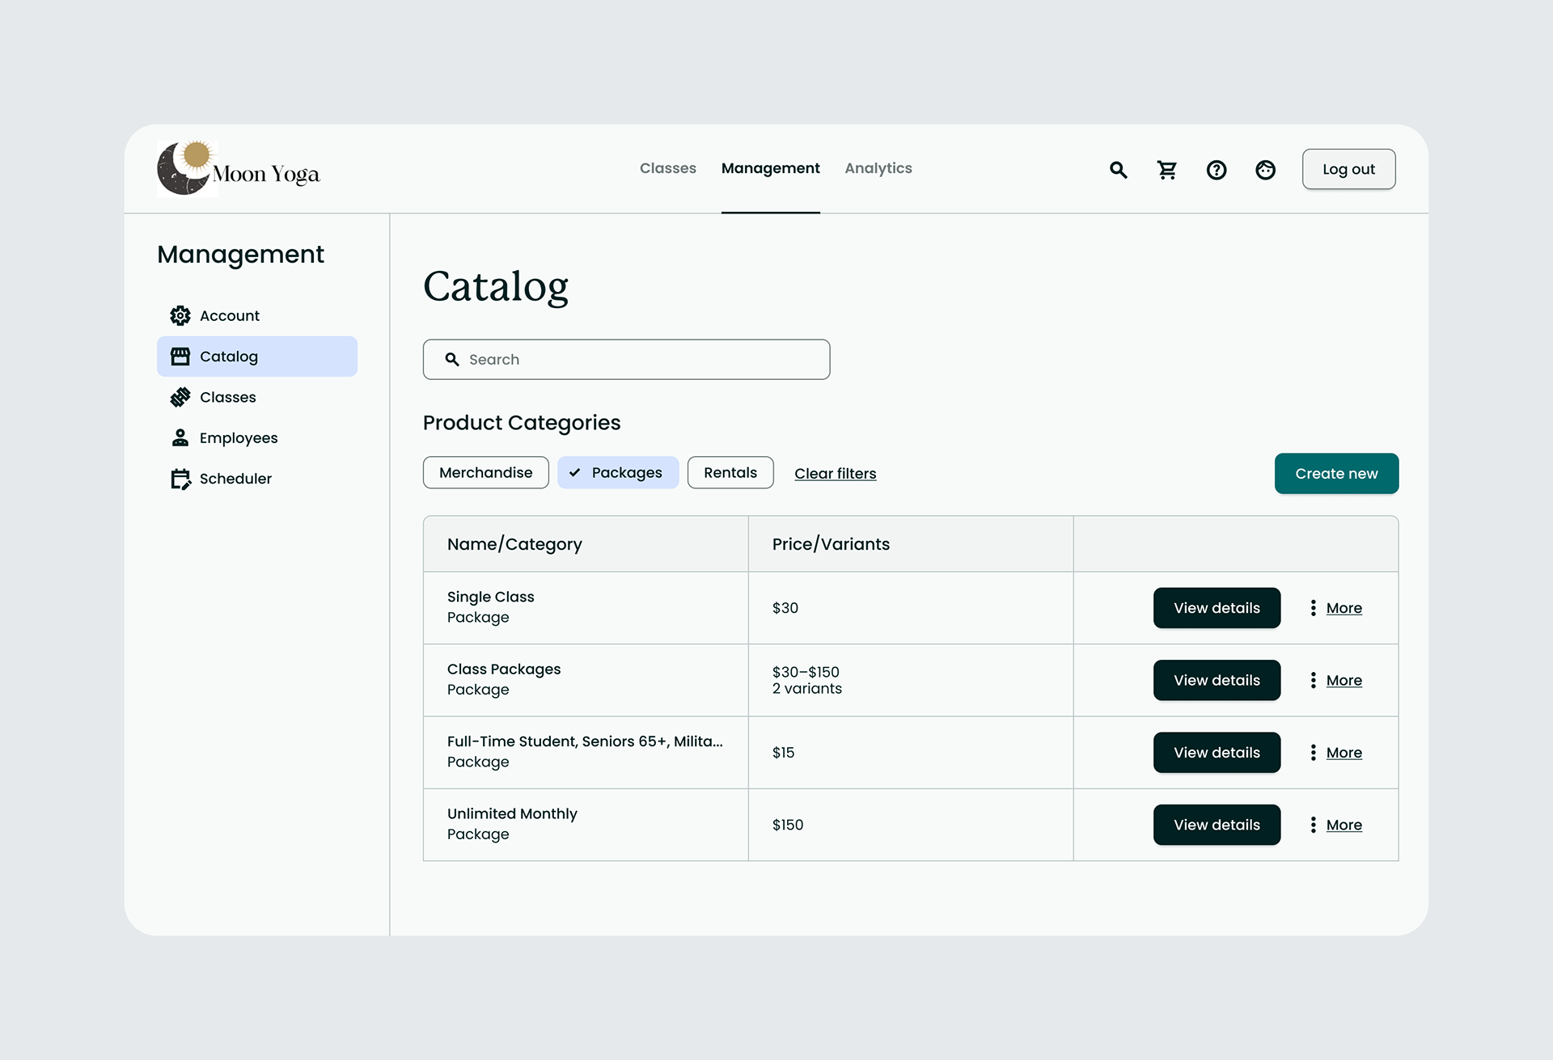
Task: Open More menu for Single Class
Action: (x=1337, y=608)
